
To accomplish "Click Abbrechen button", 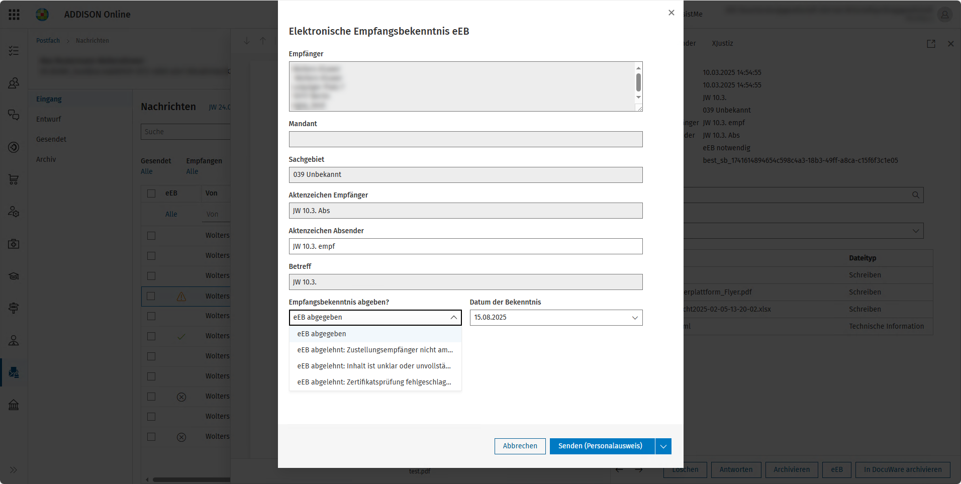I will click(x=520, y=446).
